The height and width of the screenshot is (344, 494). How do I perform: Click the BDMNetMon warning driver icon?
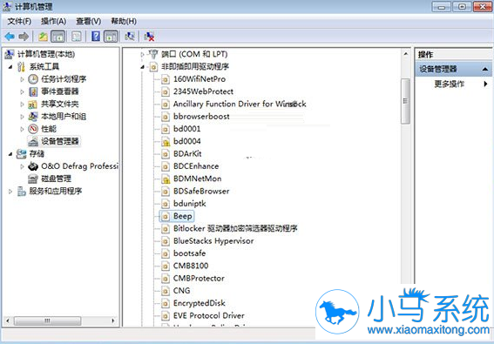click(166, 179)
